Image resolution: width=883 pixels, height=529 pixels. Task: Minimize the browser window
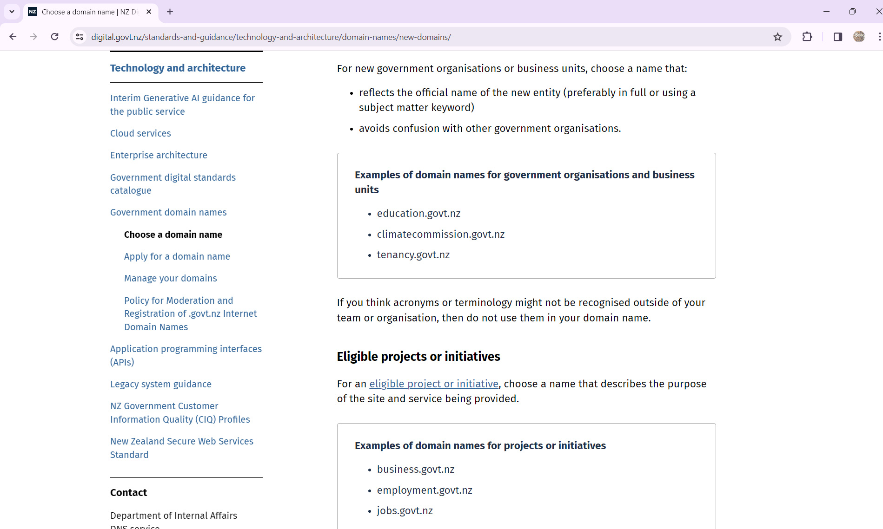point(826,12)
